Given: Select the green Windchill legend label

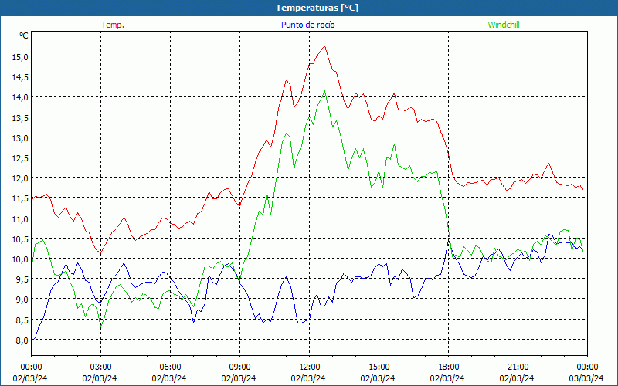Looking at the screenshot, I should click(504, 25).
